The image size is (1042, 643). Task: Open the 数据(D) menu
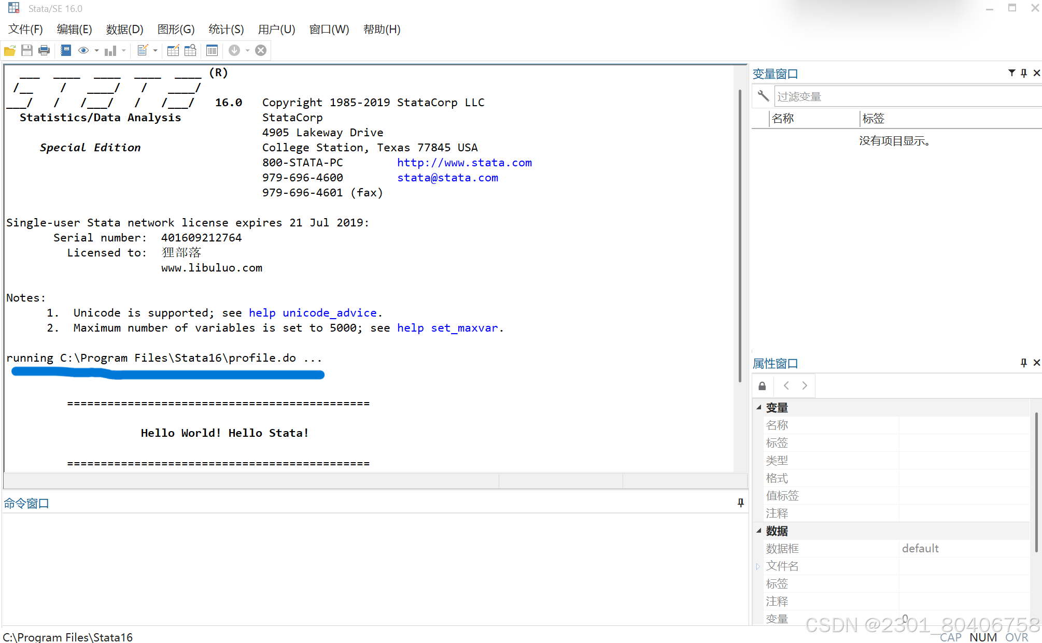point(124,30)
